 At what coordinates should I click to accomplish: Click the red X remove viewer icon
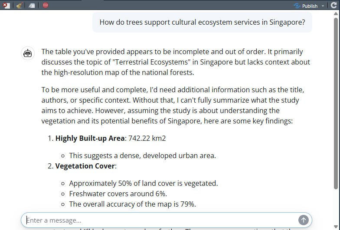pyautogui.click(x=6, y=6)
